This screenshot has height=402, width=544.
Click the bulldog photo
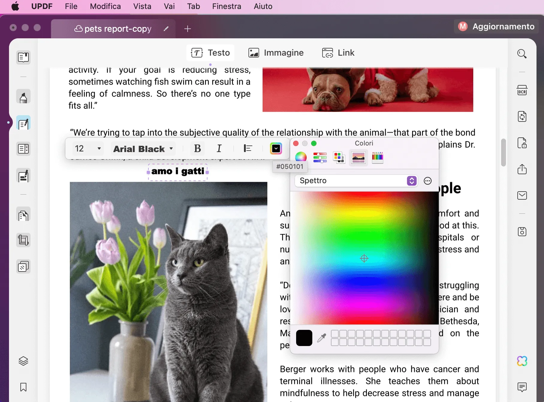pos(368,90)
